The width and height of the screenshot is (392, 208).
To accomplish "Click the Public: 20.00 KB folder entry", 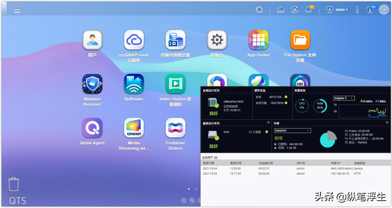I will coord(357,131).
